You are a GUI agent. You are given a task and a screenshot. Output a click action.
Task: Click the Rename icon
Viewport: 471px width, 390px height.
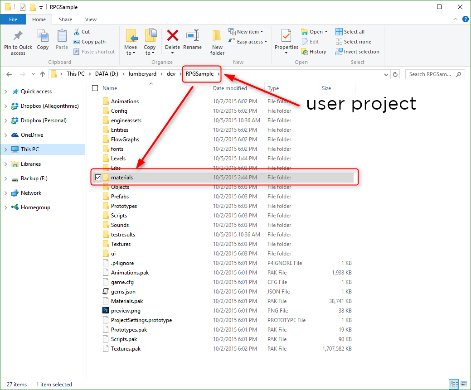point(193,35)
